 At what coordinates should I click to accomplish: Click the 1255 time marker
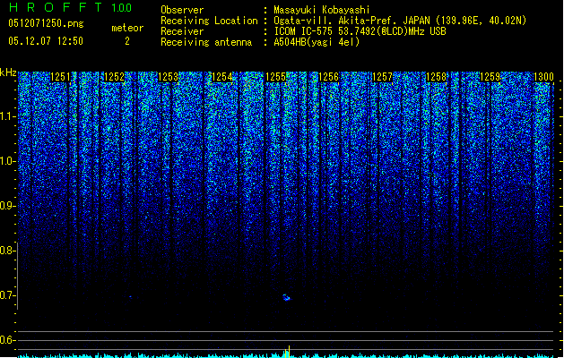(275, 77)
